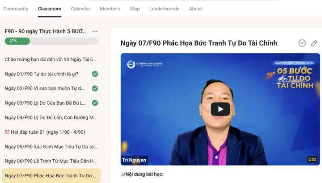
Task: Open lesson Ngày 05/F90 Xác Định Mục Tiêu
Action: click(x=51, y=147)
